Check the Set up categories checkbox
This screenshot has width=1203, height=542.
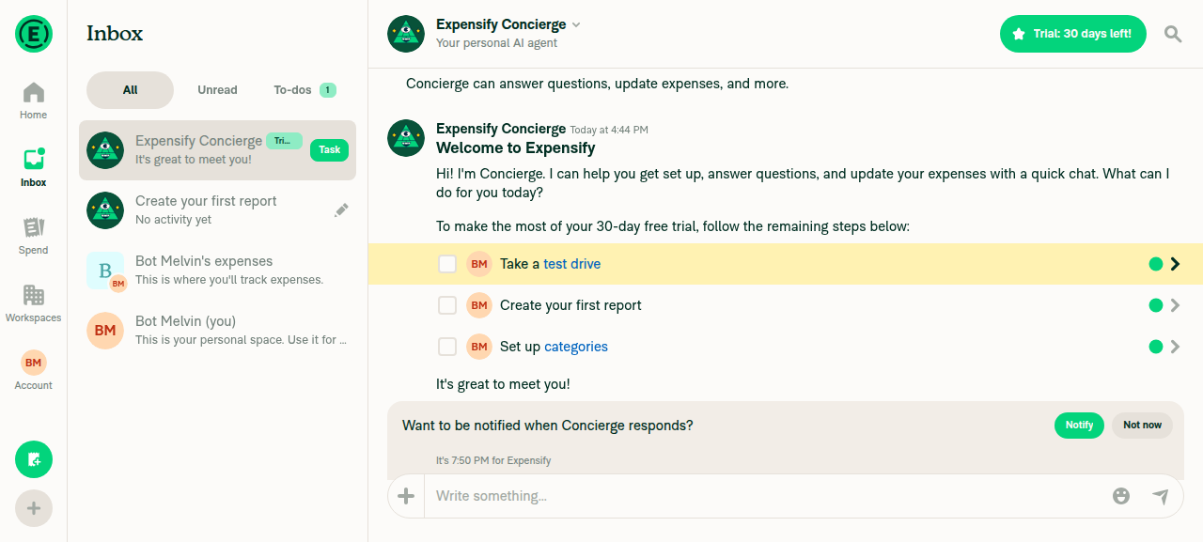pyautogui.click(x=447, y=347)
